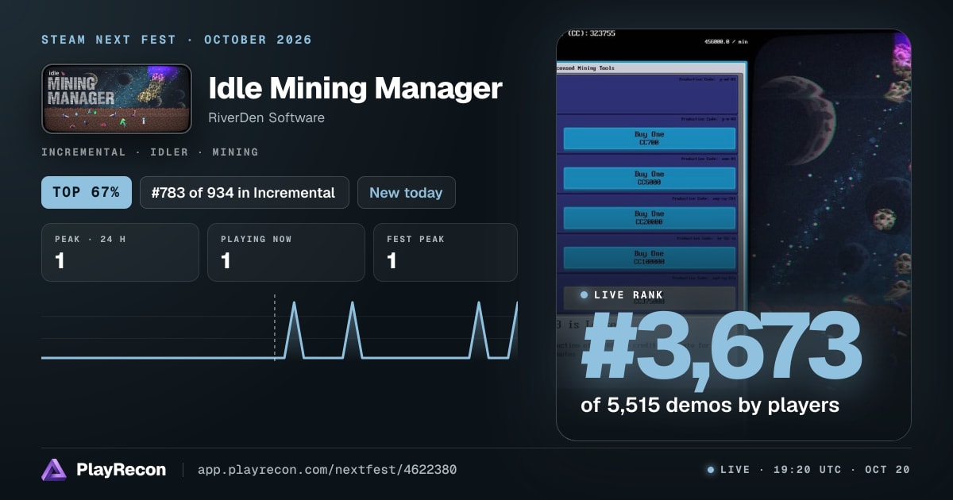Screen dimensions: 953x500
Task: Click the Buy One CC6000 button
Action: click(x=649, y=178)
